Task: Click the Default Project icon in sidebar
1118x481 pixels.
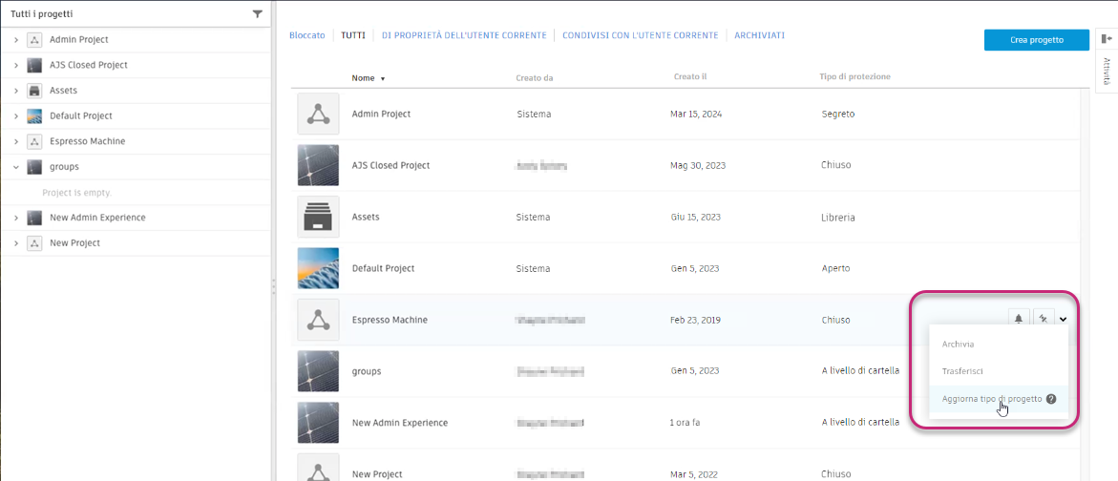Action: [33, 116]
